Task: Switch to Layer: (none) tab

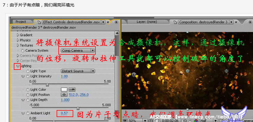Action: [x=147, y=22]
